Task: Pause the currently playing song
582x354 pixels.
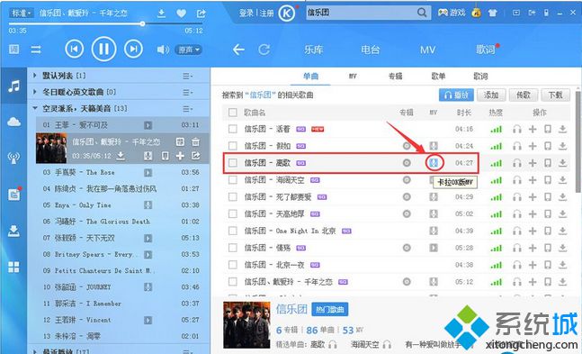Action: coord(103,49)
